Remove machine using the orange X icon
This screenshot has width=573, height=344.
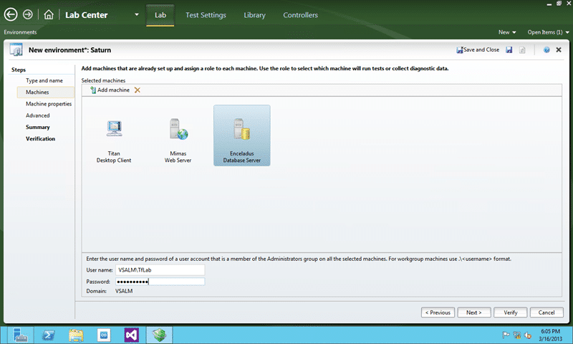pyautogui.click(x=138, y=90)
